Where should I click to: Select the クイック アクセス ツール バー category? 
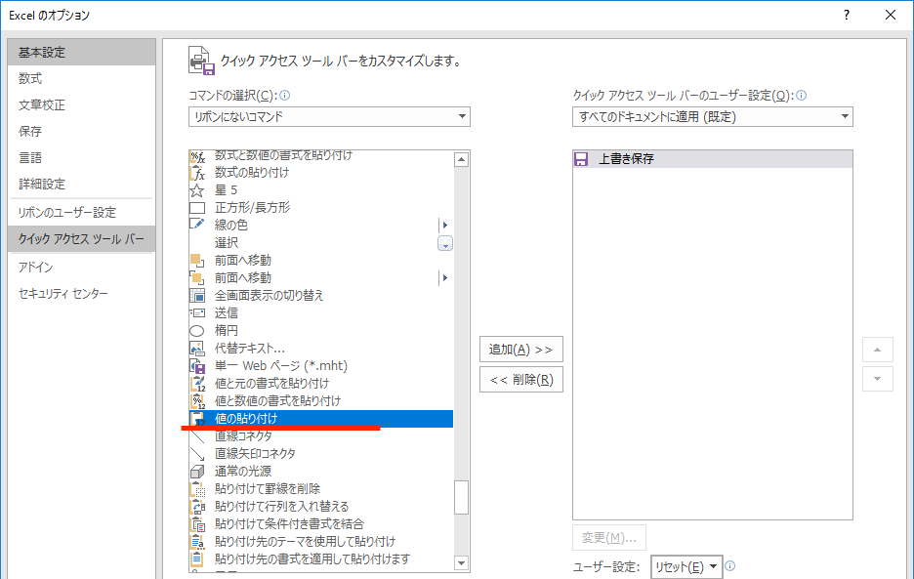click(82, 238)
